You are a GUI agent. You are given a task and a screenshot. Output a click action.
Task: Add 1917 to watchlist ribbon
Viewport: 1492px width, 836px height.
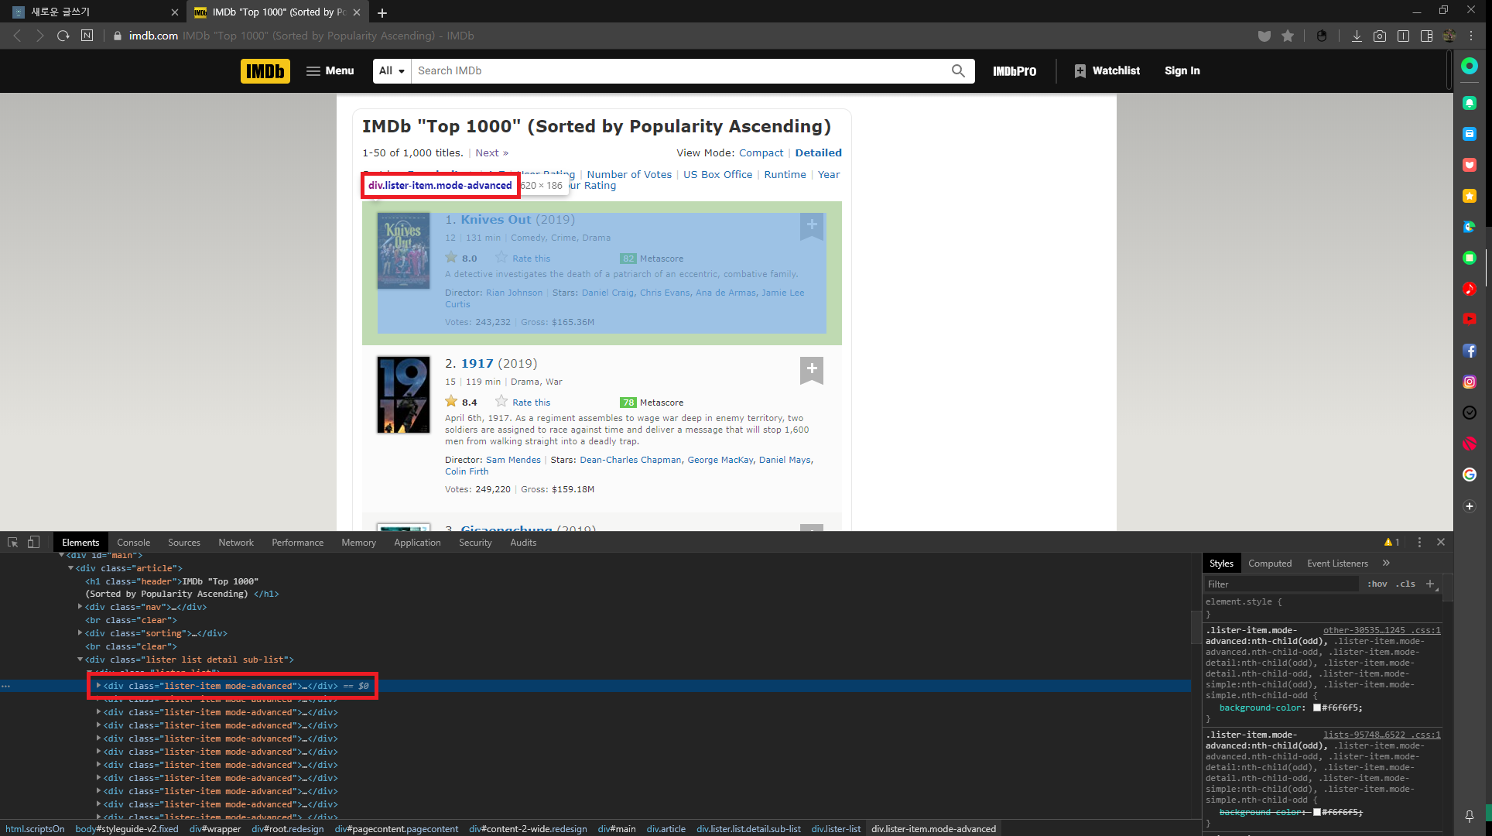click(811, 369)
